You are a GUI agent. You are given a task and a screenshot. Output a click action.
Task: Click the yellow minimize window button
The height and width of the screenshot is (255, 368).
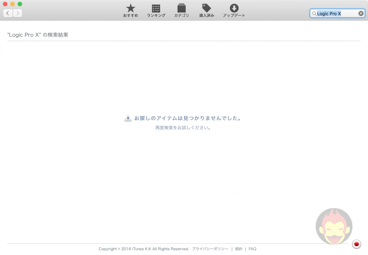[x=13, y=4]
